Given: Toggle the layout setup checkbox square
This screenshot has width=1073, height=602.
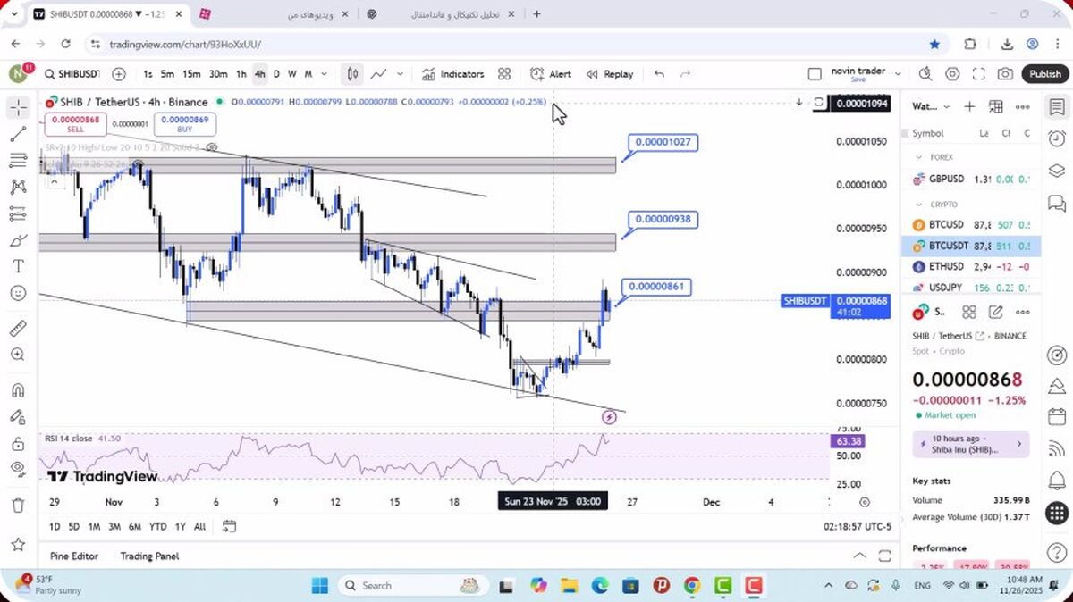Looking at the screenshot, I should tap(814, 74).
